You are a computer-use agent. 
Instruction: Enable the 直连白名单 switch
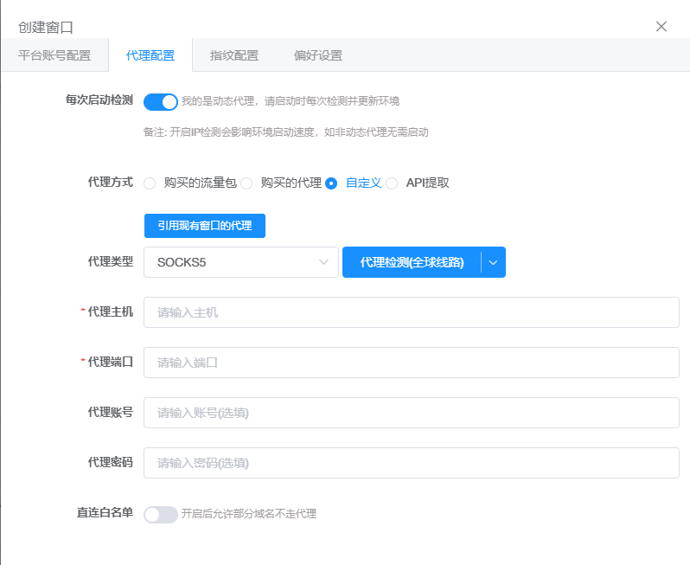[x=161, y=514]
